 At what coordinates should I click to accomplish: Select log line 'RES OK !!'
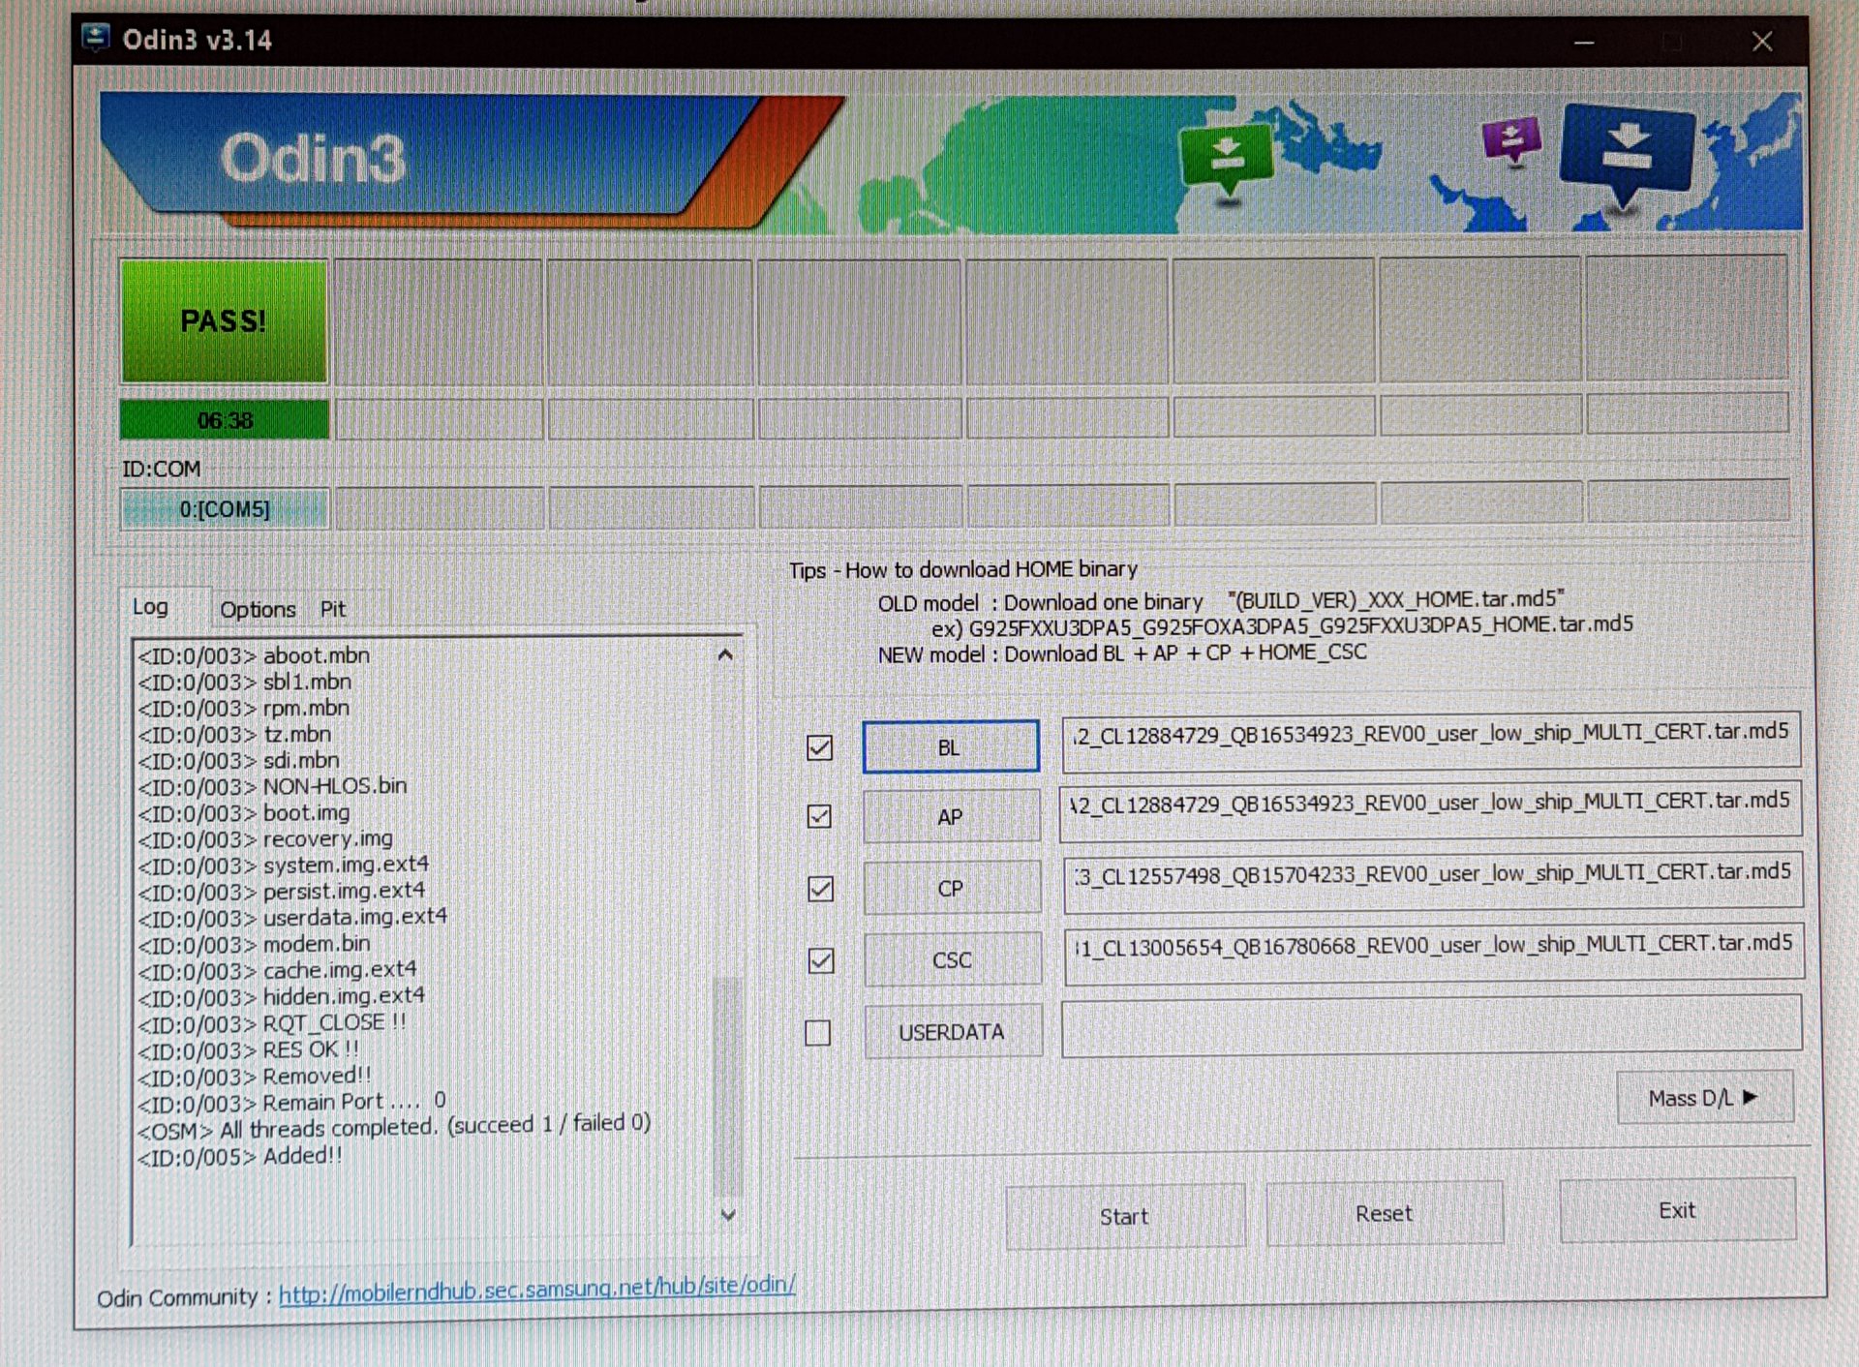248,1049
